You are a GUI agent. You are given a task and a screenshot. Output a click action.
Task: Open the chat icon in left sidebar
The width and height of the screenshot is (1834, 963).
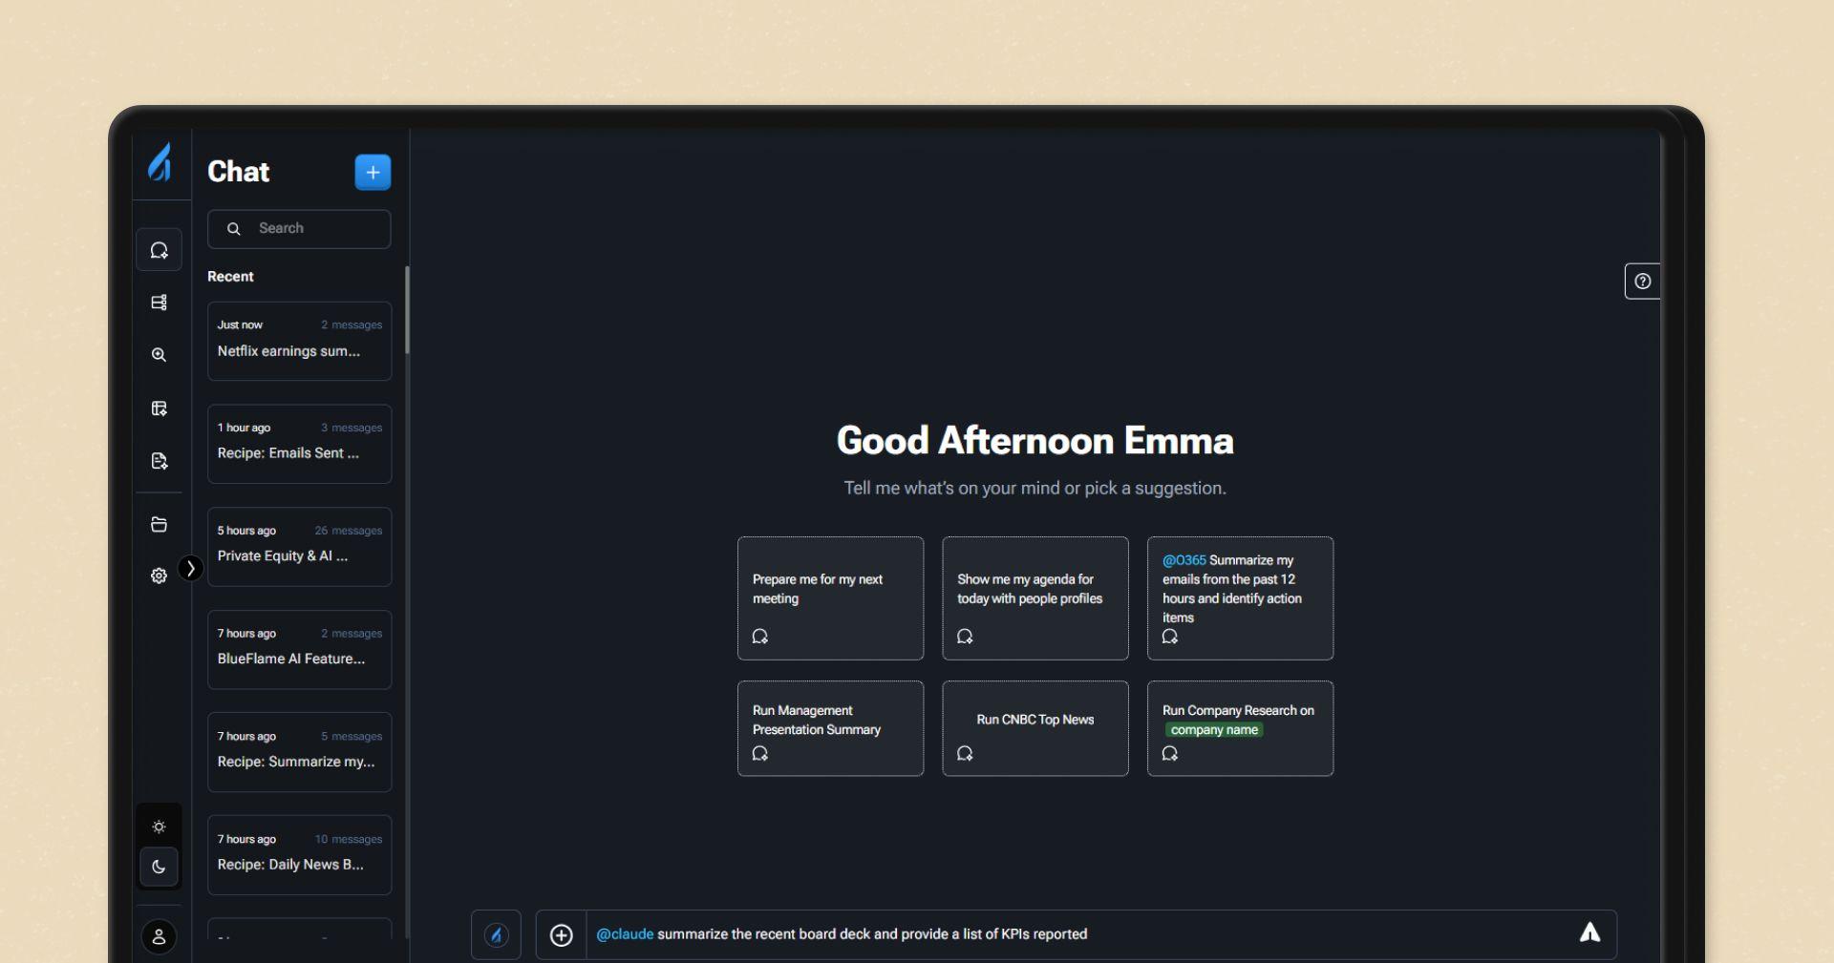pyautogui.click(x=159, y=250)
